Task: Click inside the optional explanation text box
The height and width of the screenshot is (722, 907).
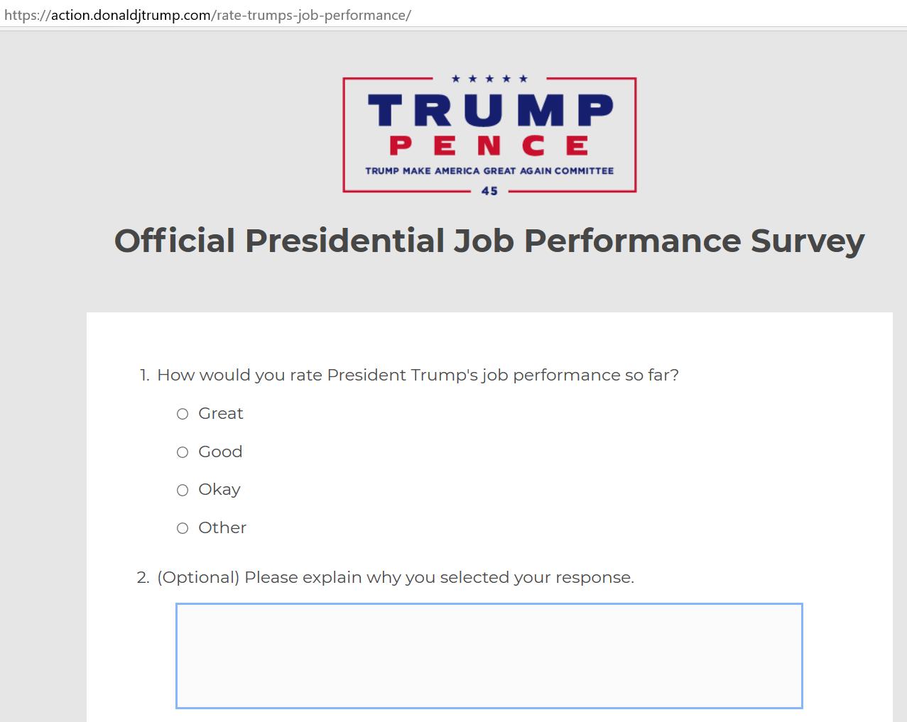Action: (489, 655)
